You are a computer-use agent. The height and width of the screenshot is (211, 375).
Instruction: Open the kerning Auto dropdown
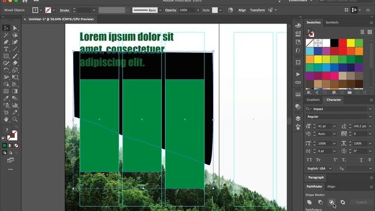click(x=335, y=134)
